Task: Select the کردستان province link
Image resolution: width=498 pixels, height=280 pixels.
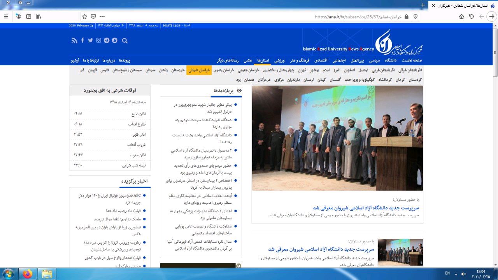Action: [x=415, y=80]
